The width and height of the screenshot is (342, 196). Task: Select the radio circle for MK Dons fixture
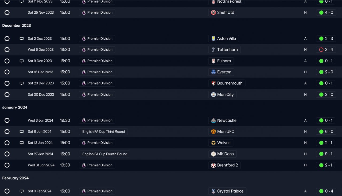pos(7,154)
